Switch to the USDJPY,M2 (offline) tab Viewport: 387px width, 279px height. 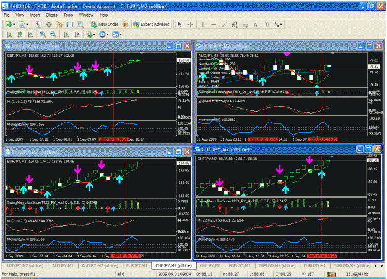pyautogui.click(x=25, y=265)
